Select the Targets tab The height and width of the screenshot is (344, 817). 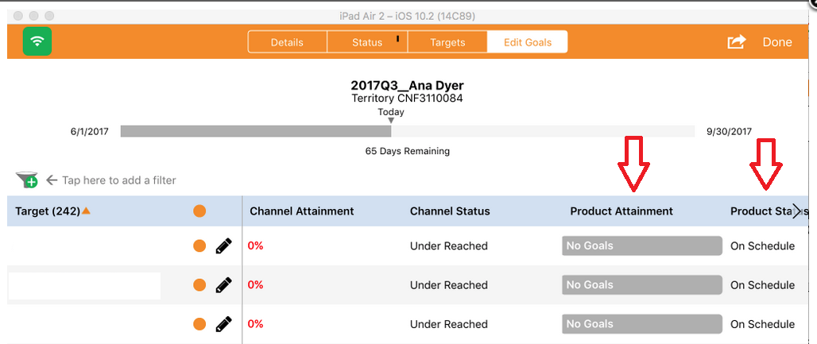pos(447,42)
